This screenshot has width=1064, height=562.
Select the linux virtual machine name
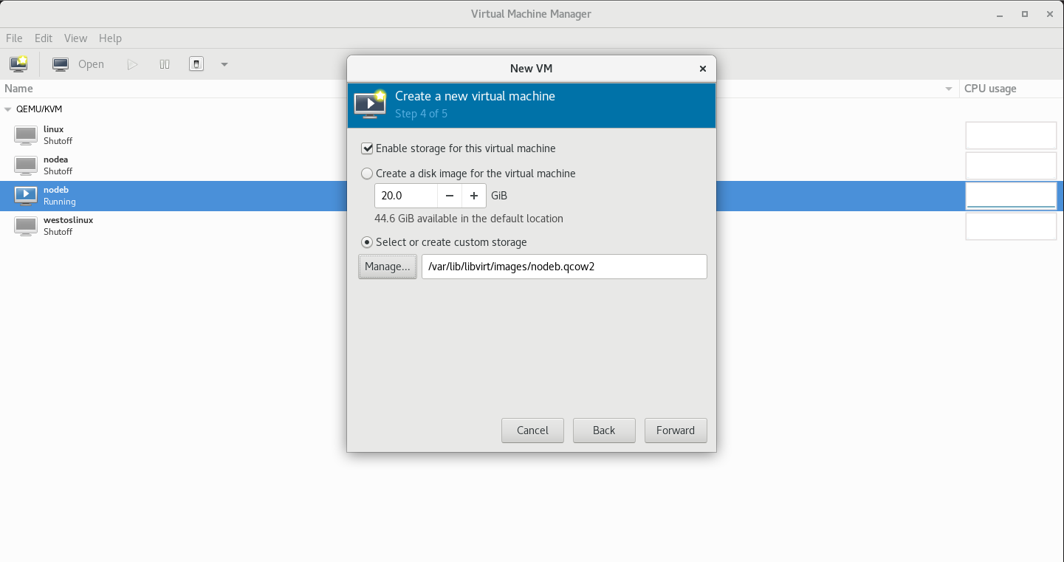point(53,129)
